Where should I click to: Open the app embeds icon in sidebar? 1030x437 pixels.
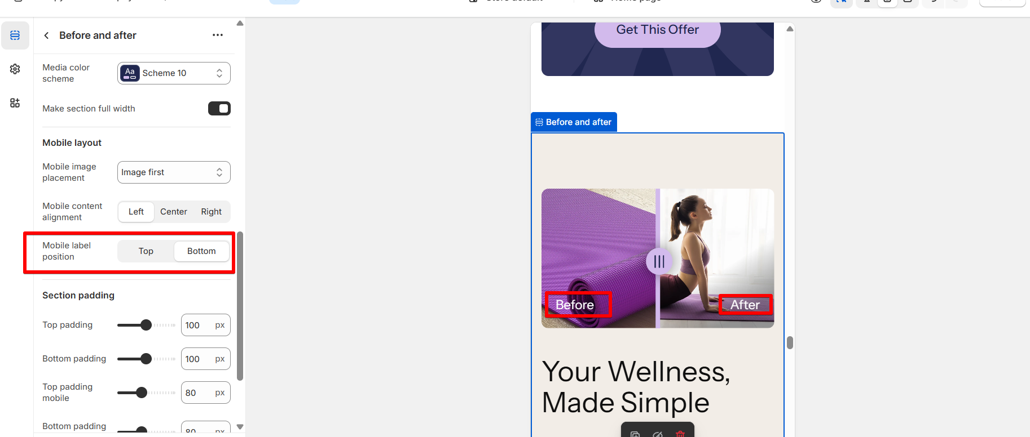pos(15,102)
